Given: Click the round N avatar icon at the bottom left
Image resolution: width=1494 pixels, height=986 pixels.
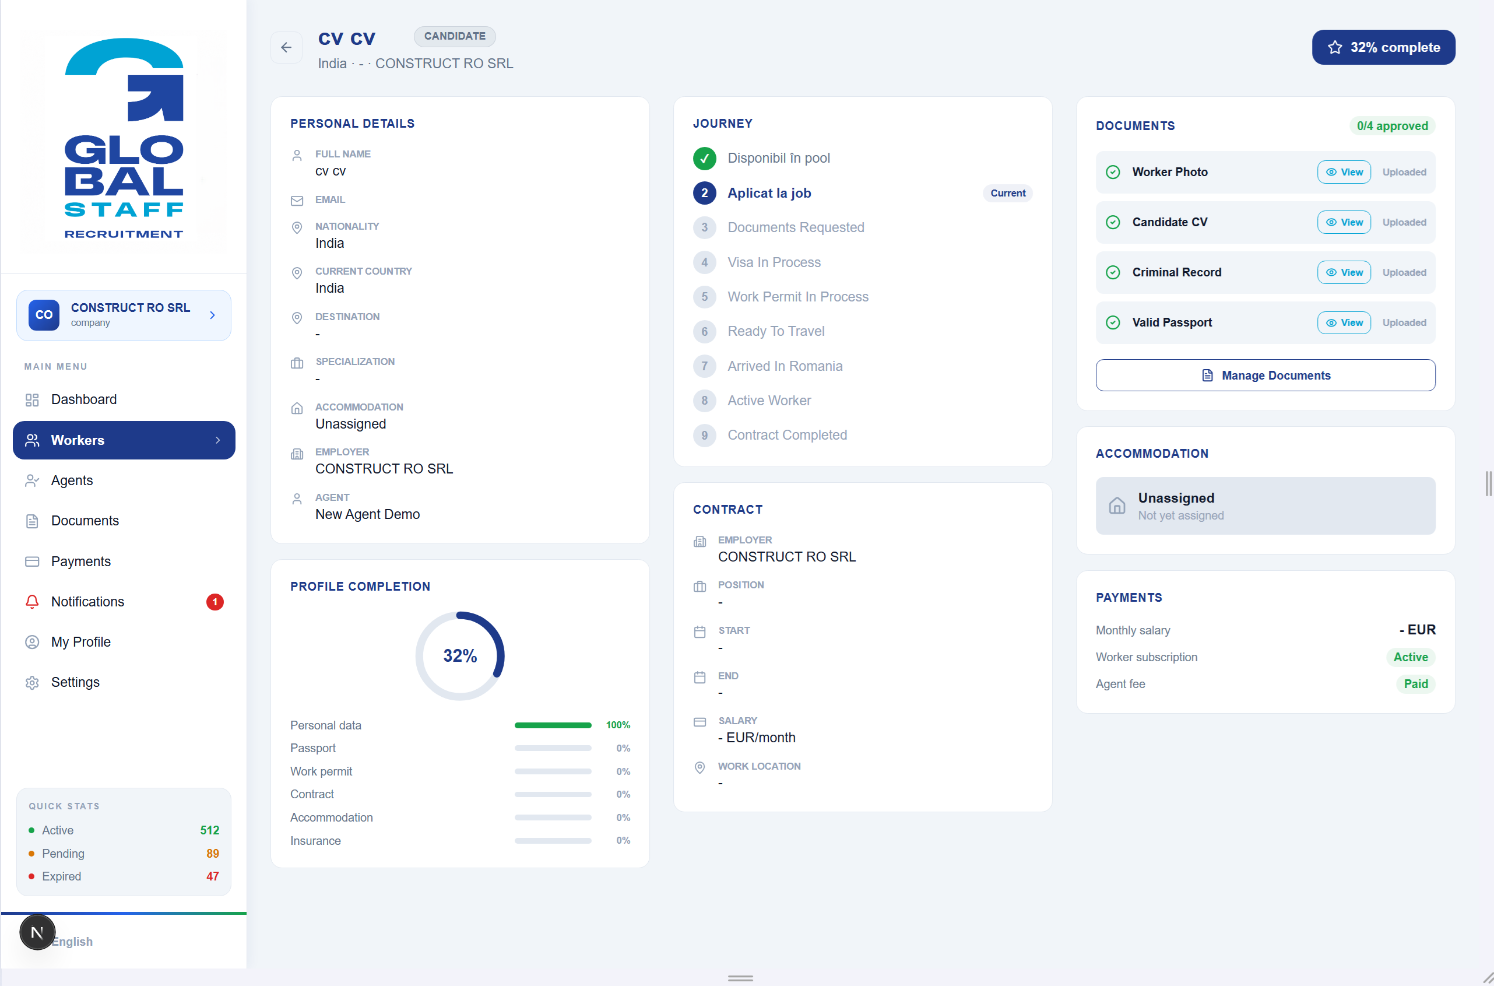Looking at the screenshot, I should tap(37, 932).
